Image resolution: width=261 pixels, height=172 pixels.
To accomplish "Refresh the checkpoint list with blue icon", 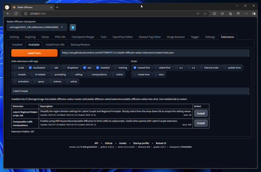I will (73, 27).
